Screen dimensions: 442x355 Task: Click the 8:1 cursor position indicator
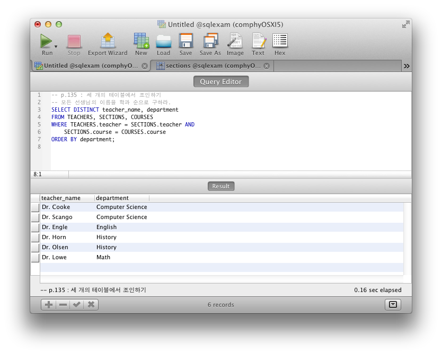(38, 175)
